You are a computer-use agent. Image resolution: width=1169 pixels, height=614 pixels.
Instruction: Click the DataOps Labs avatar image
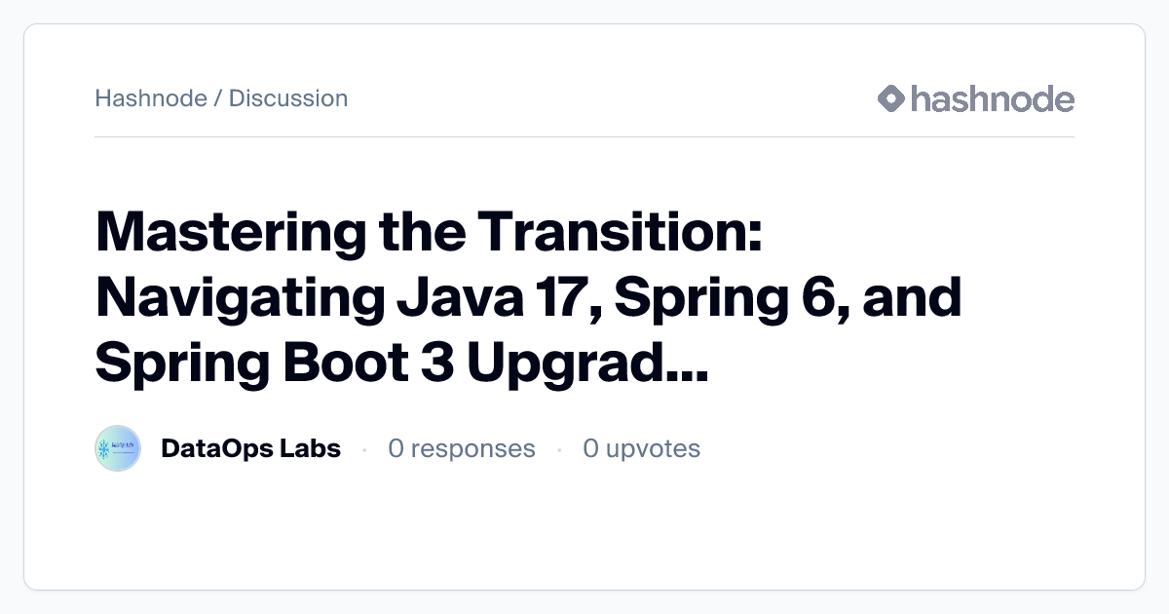pos(118,448)
